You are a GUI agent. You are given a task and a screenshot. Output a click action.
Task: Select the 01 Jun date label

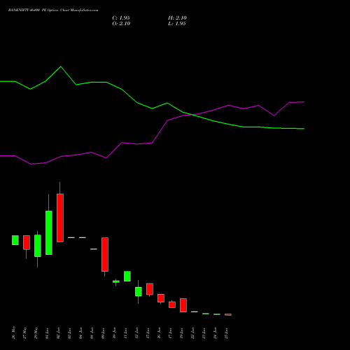click(x=47, y=333)
